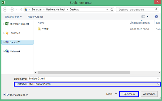Click the Barbara.Henhapl breadcrumb segment
This screenshot has width=162, height=101.
56,9
